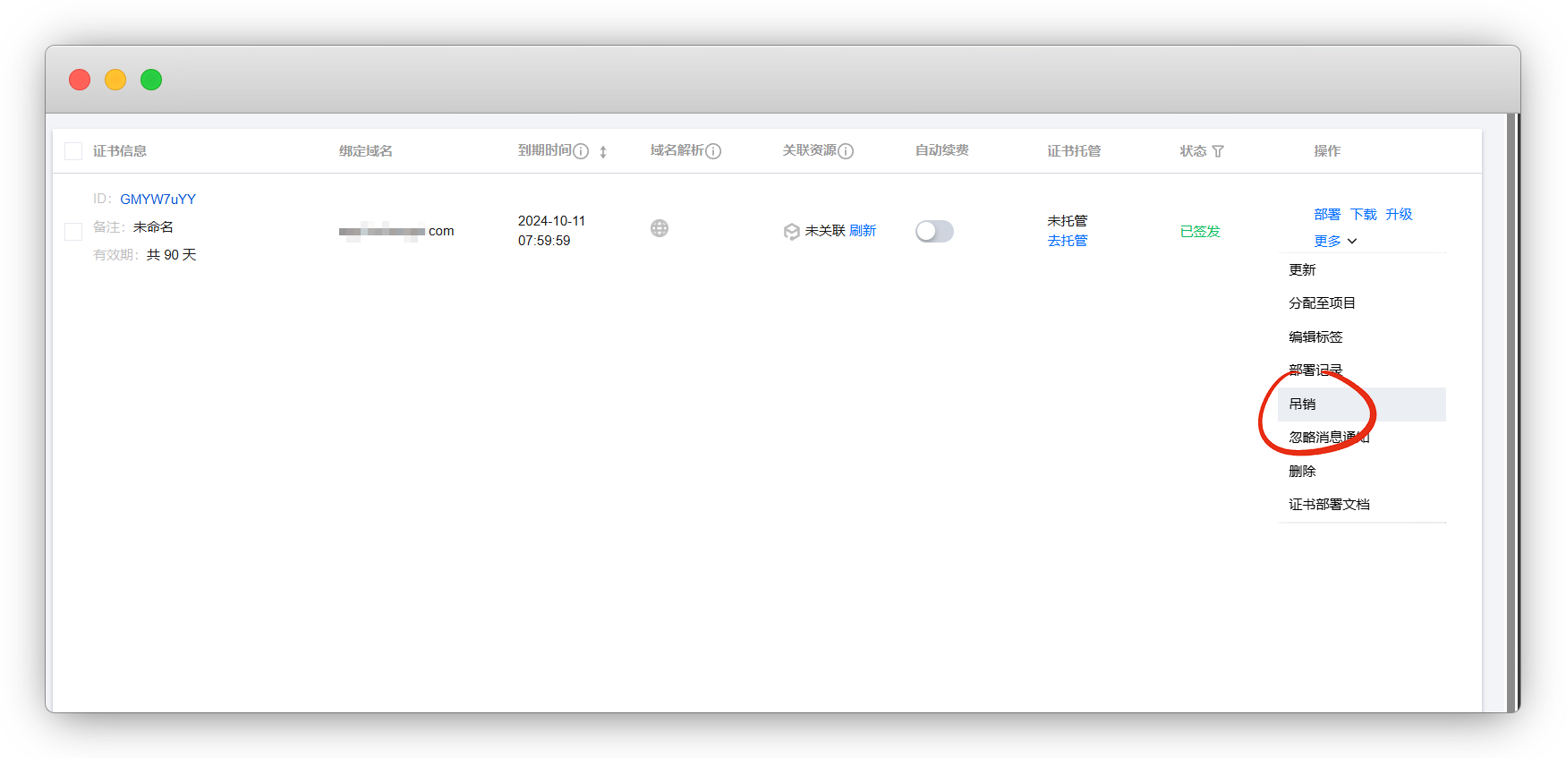Click the info icon beside 关联资源
Viewport: 1566px width, 758px height.
[x=846, y=151]
